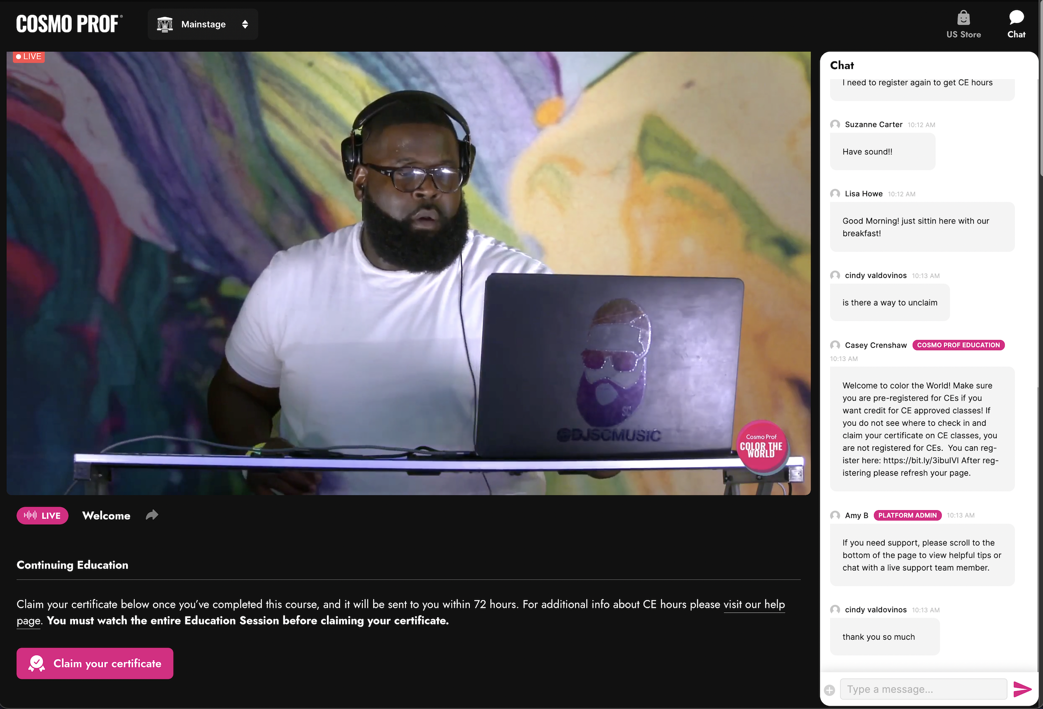
Task: Click Amy B's support message
Action: pyautogui.click(x=922, y=555)
